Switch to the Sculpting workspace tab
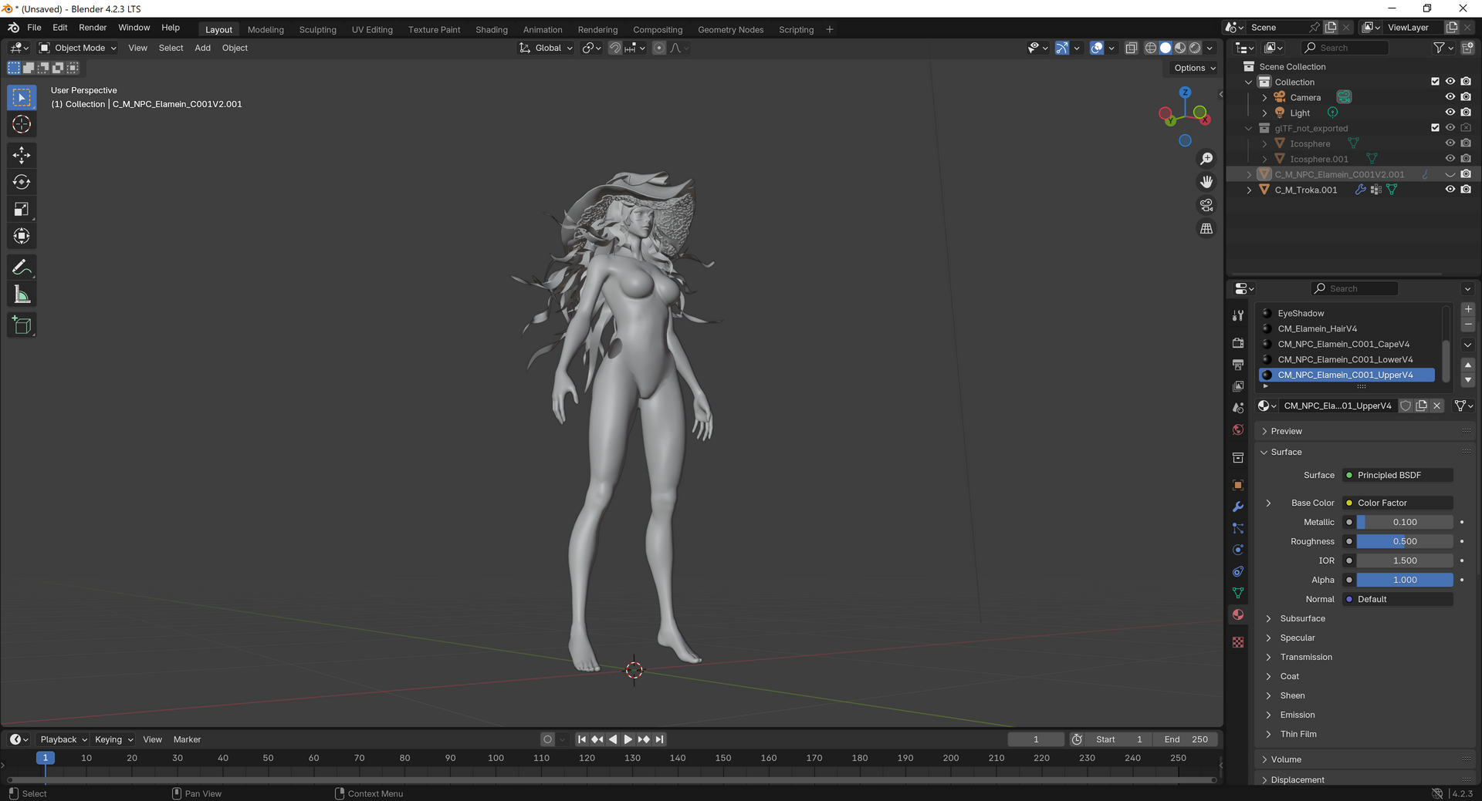Viewport: 1482px width, 801px height. click(317, 29)
